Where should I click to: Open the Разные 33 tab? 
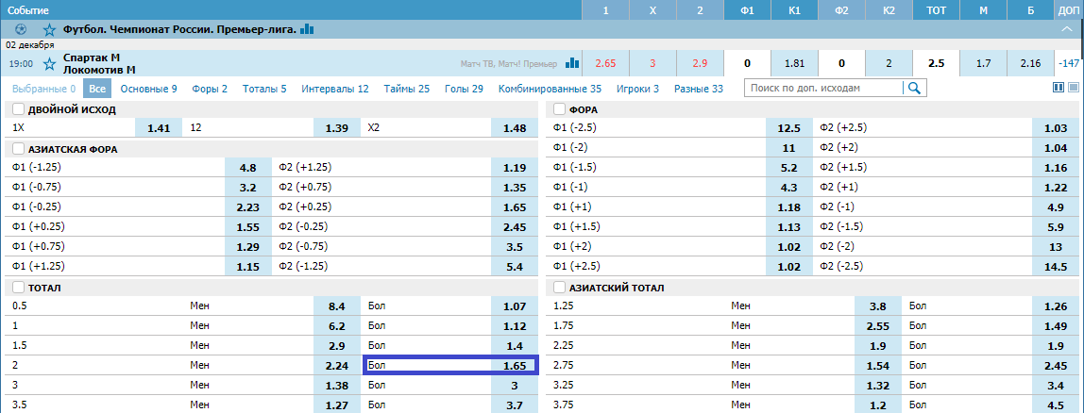698,89
